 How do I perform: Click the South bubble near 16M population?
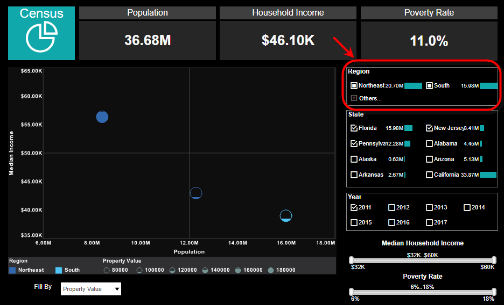[286, 215]
